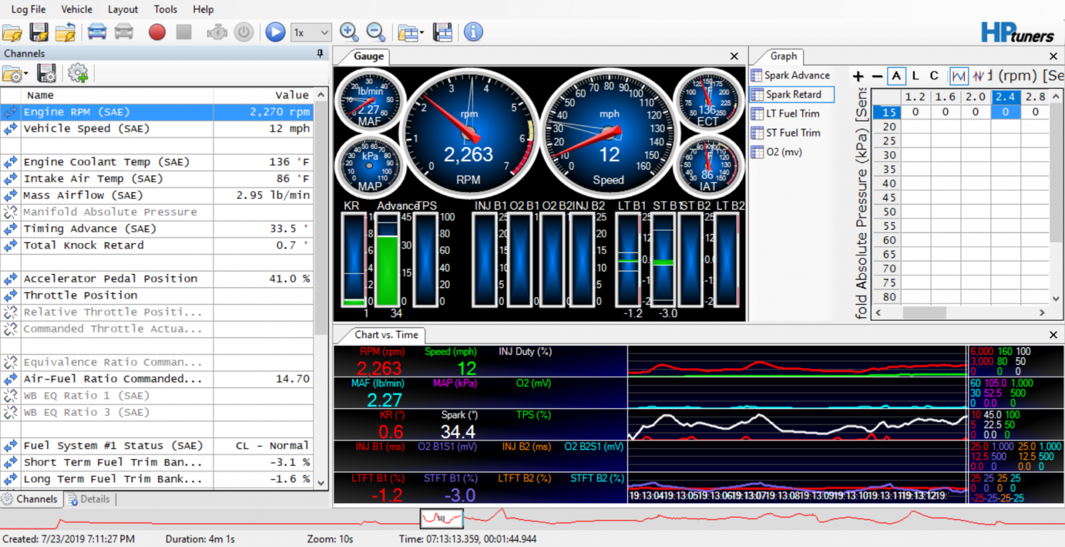Click the minus button in graph toolbar
The image size is (1065, 547).
click(x=877, y=77)
